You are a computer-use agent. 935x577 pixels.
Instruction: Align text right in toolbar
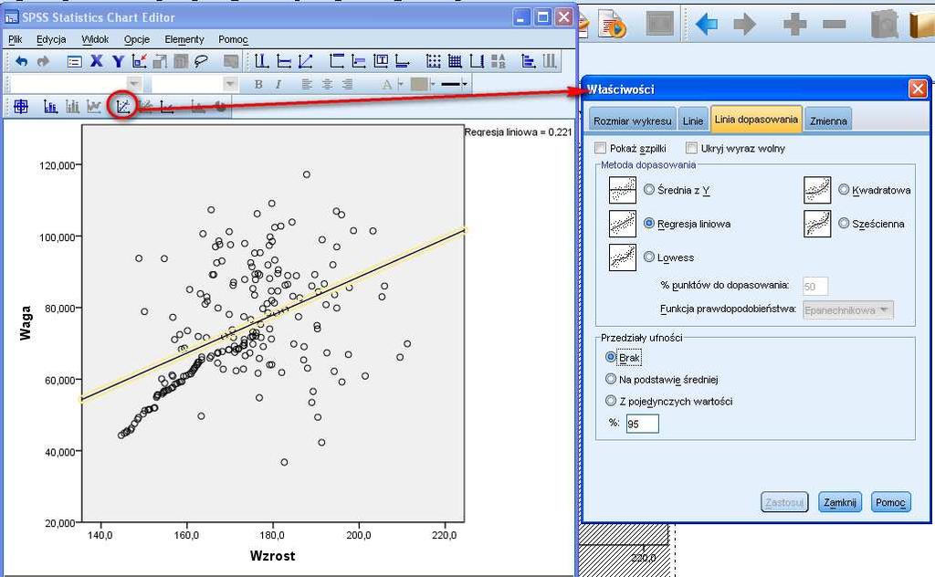[x=347, y=85]
